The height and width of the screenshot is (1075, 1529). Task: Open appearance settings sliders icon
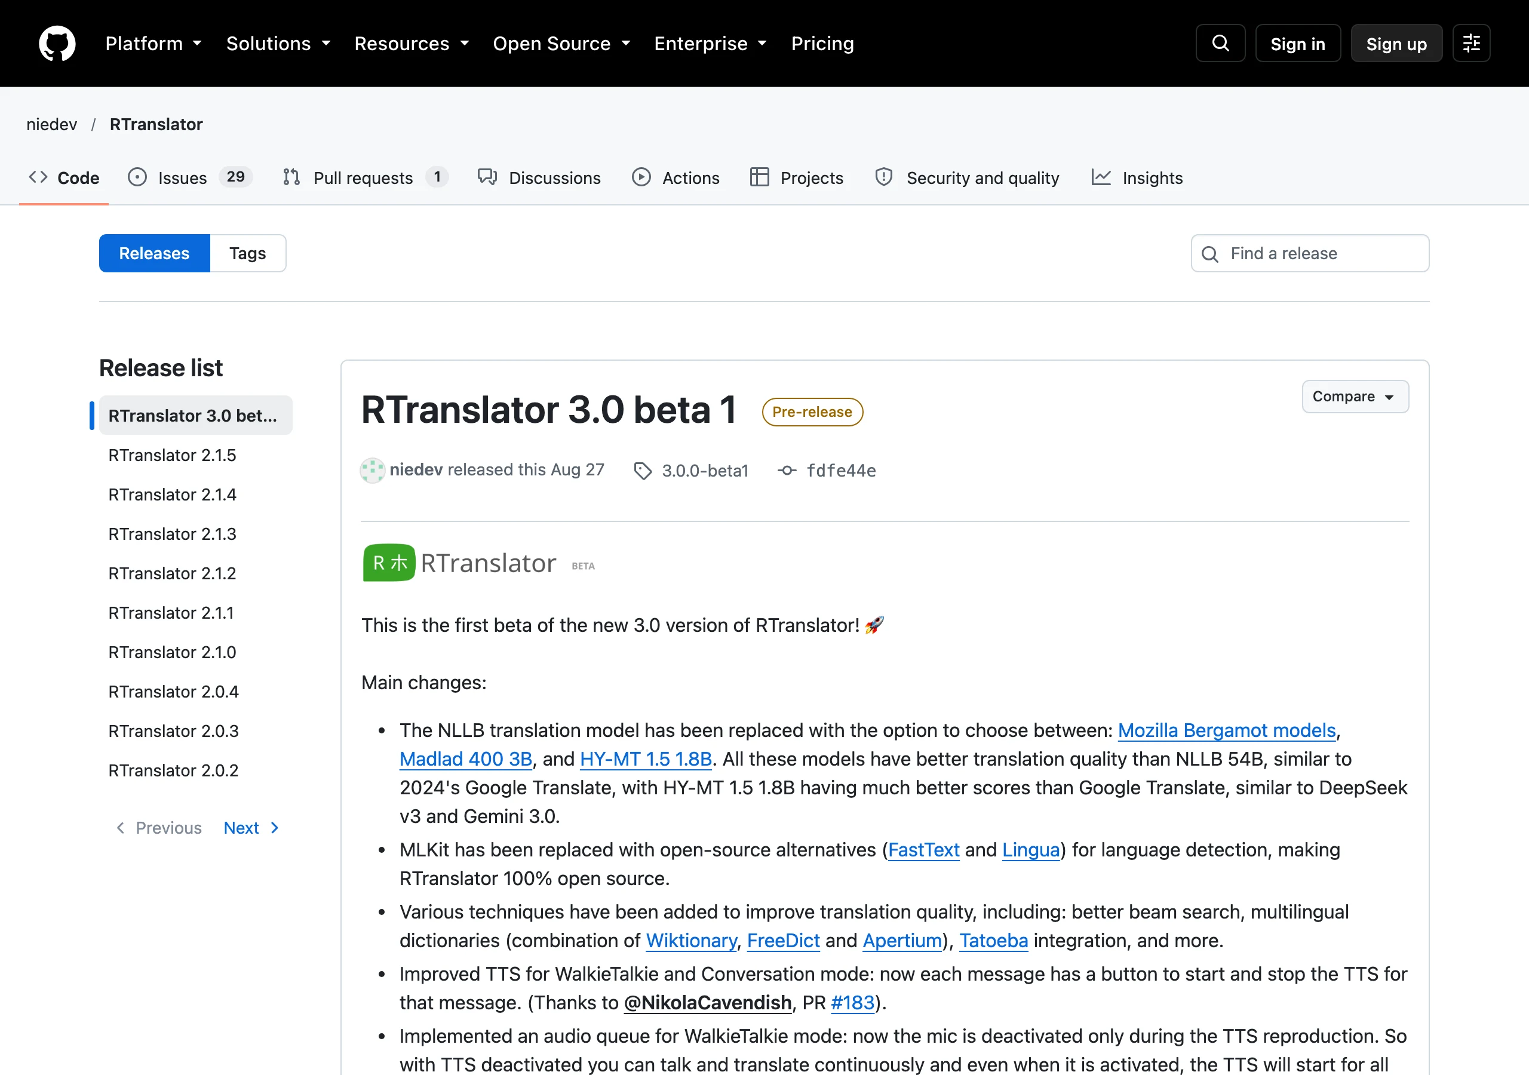(1471, 43)
